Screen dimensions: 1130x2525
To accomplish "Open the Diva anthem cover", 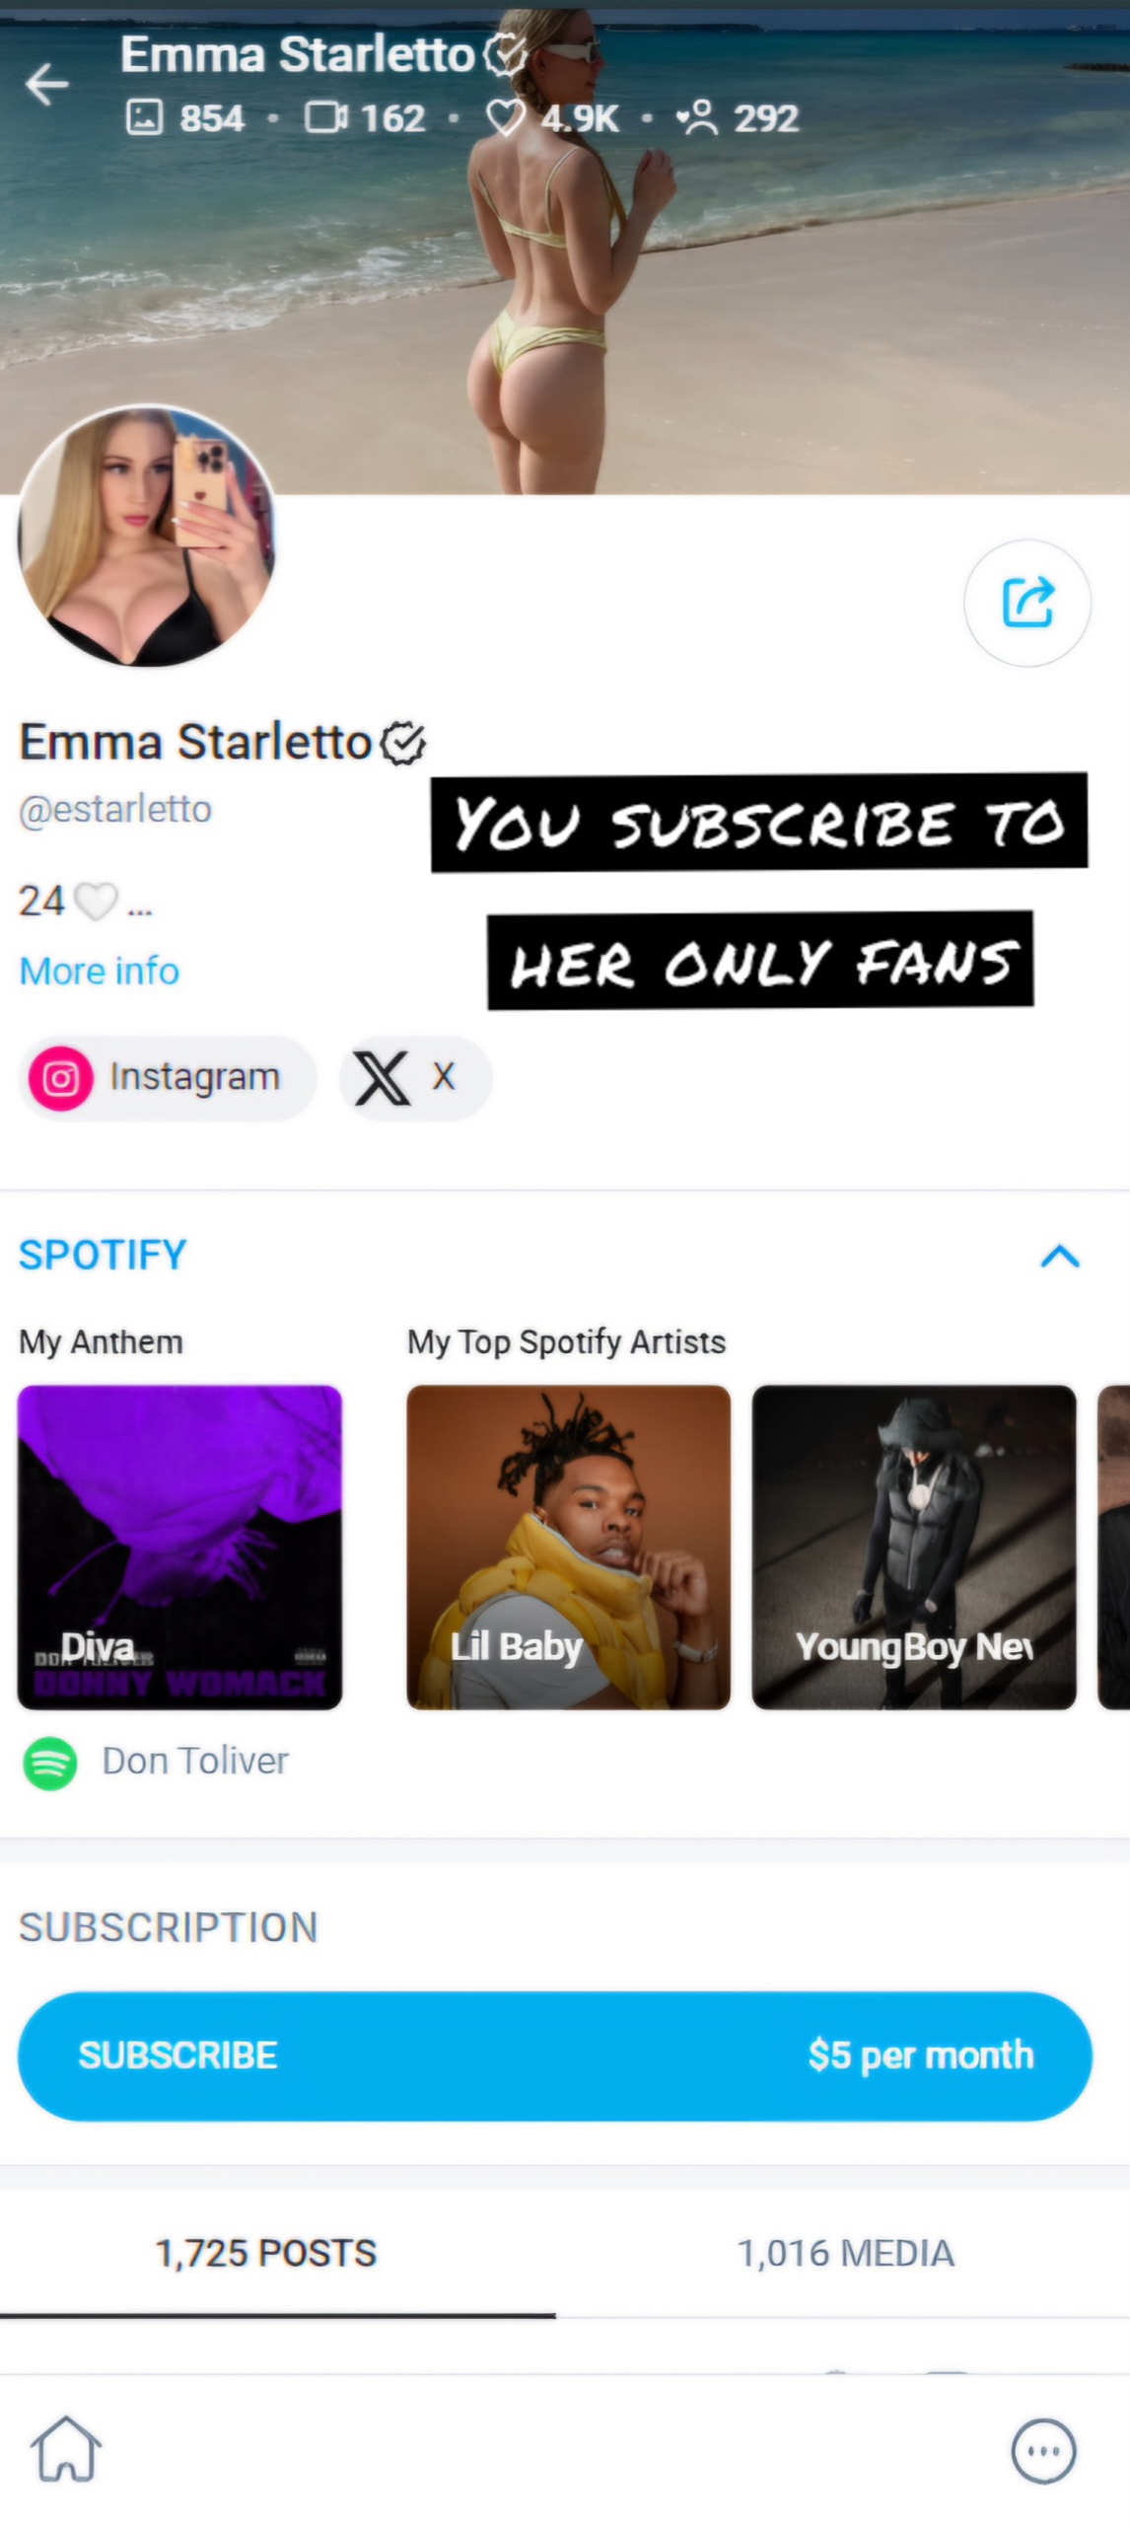I will coord(179,1547).
